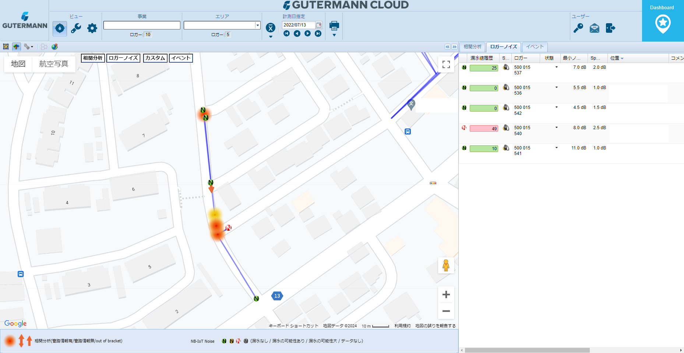
Task: Select the ロガーノイズ tab in right panel
Action: [504, 47]
